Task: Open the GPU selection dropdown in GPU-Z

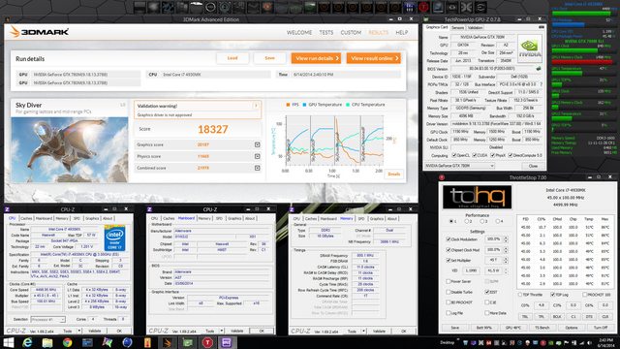Action: pos(459,166)
